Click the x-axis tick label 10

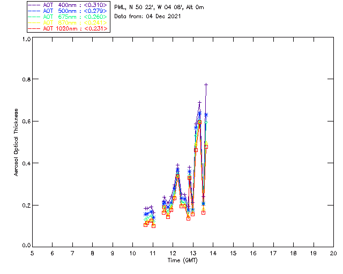click(132, 253)
